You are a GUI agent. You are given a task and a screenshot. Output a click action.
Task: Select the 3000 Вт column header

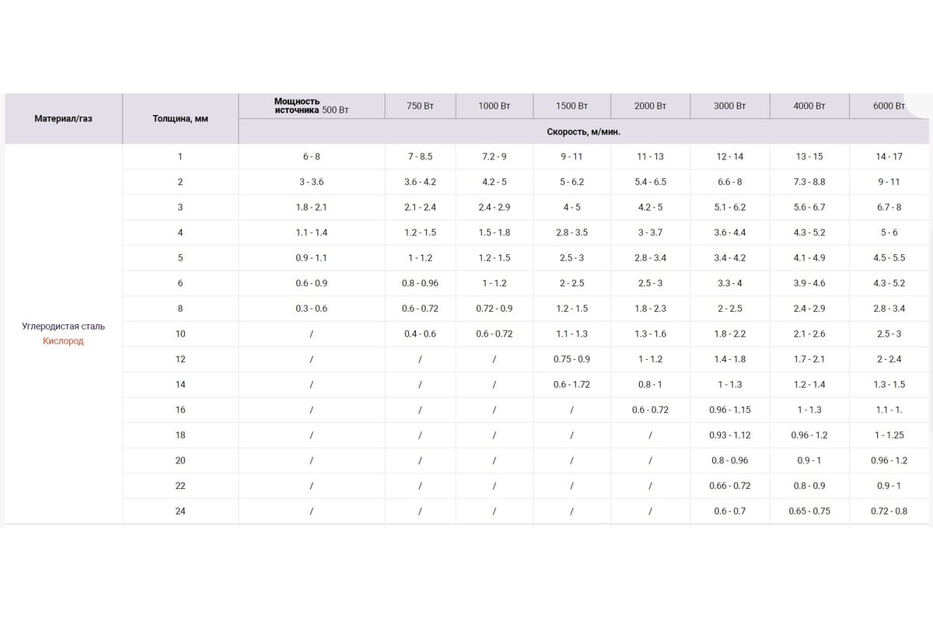click(729, 106)
